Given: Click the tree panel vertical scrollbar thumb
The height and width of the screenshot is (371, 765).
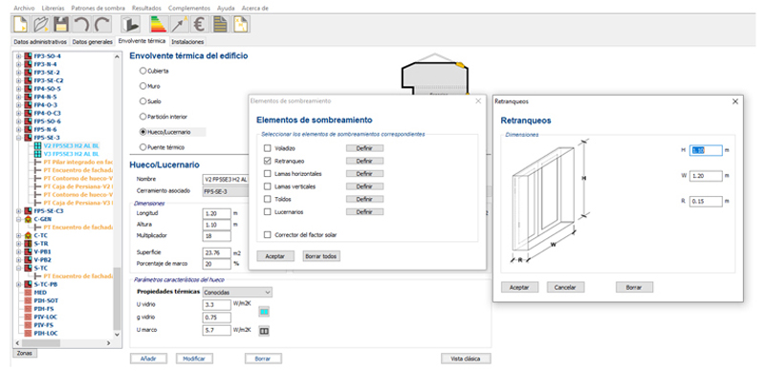Looking at the screenshot, I should click(117, 298).
